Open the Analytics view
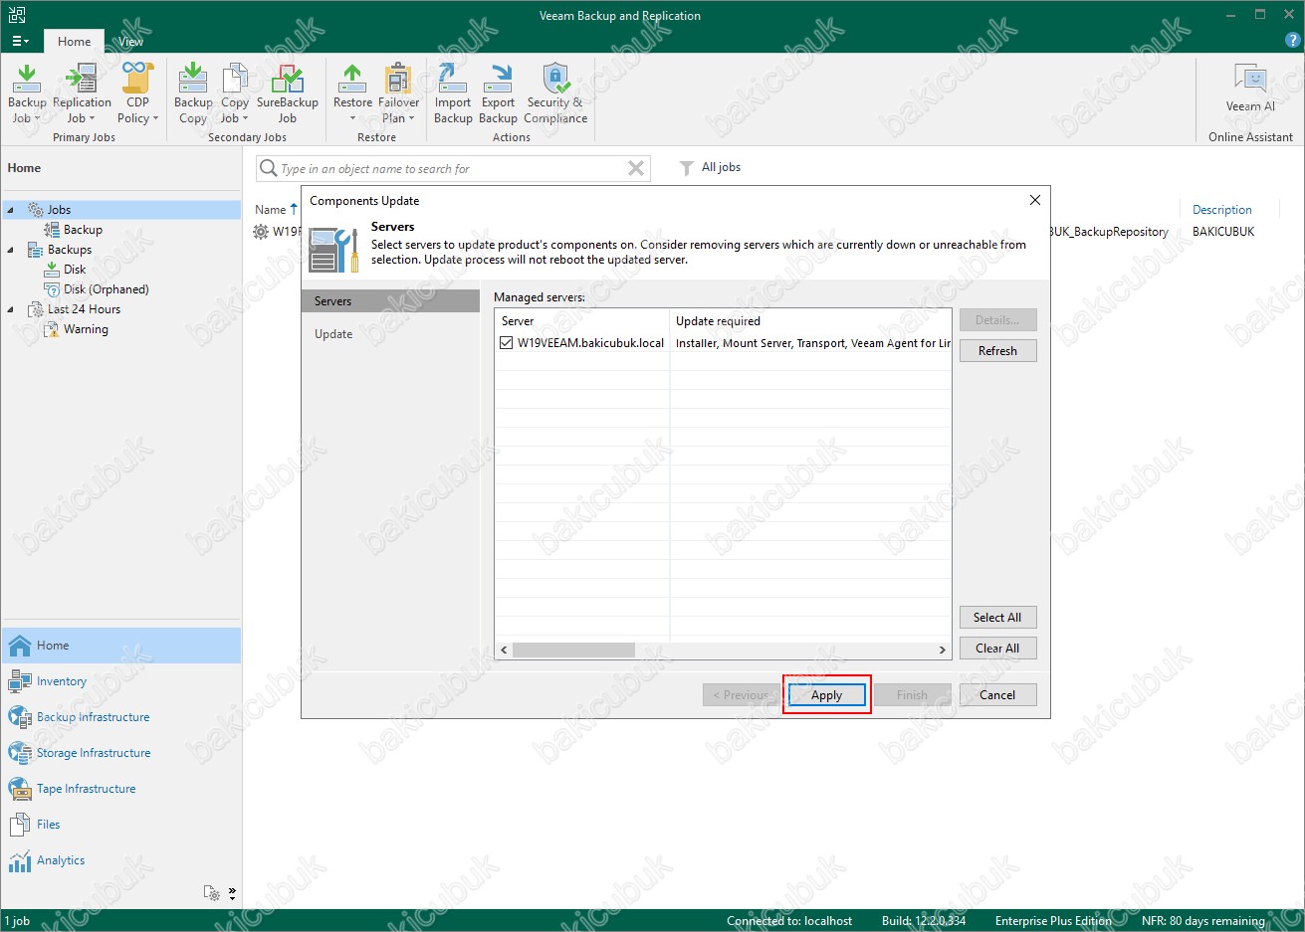The width and height of the screenshot is (1305, 932). point(61,860)
